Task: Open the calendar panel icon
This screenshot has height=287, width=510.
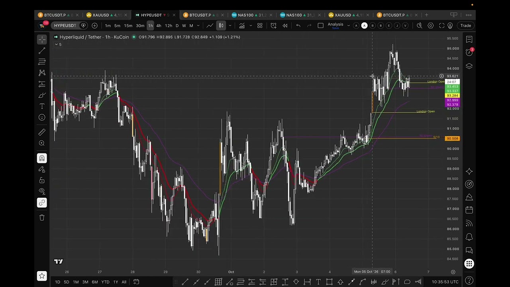Action: (x=469, y=210)
